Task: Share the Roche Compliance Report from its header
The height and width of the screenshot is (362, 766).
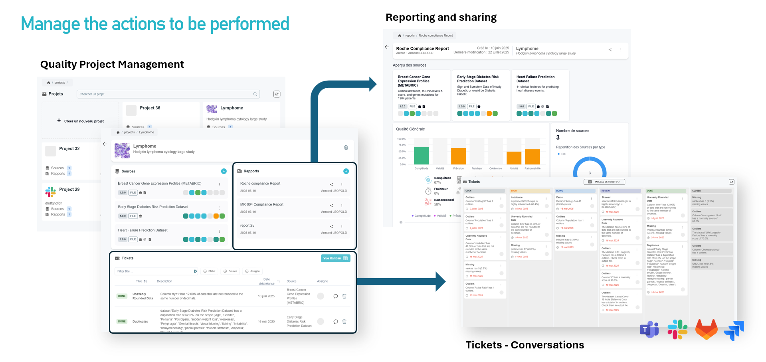Action: coord(610,50)
